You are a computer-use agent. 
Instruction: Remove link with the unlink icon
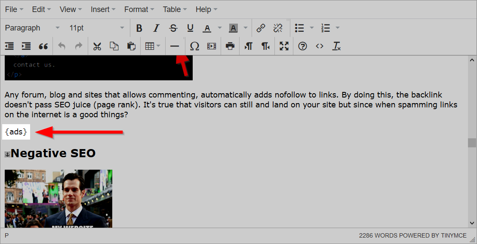coord(278,28)
